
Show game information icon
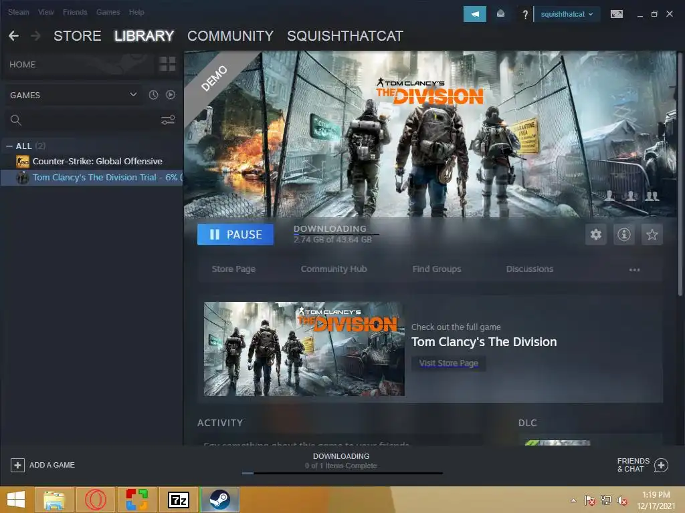point(624,234)
